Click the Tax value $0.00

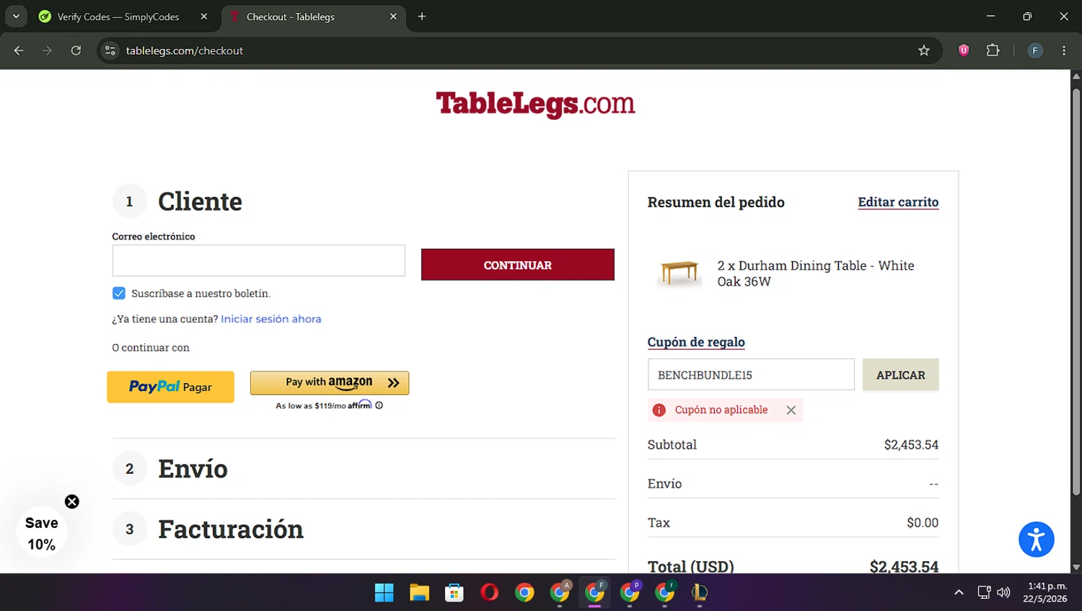point(923,522)
